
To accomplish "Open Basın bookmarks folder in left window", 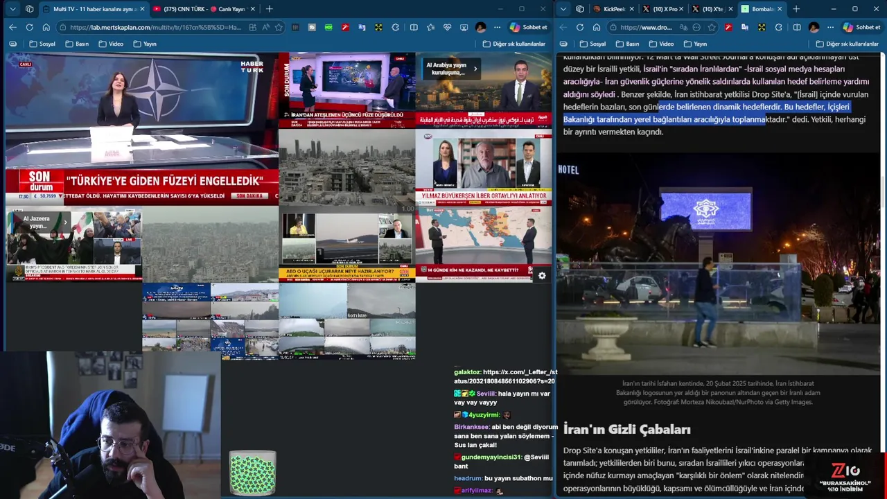I will [78, 44].
